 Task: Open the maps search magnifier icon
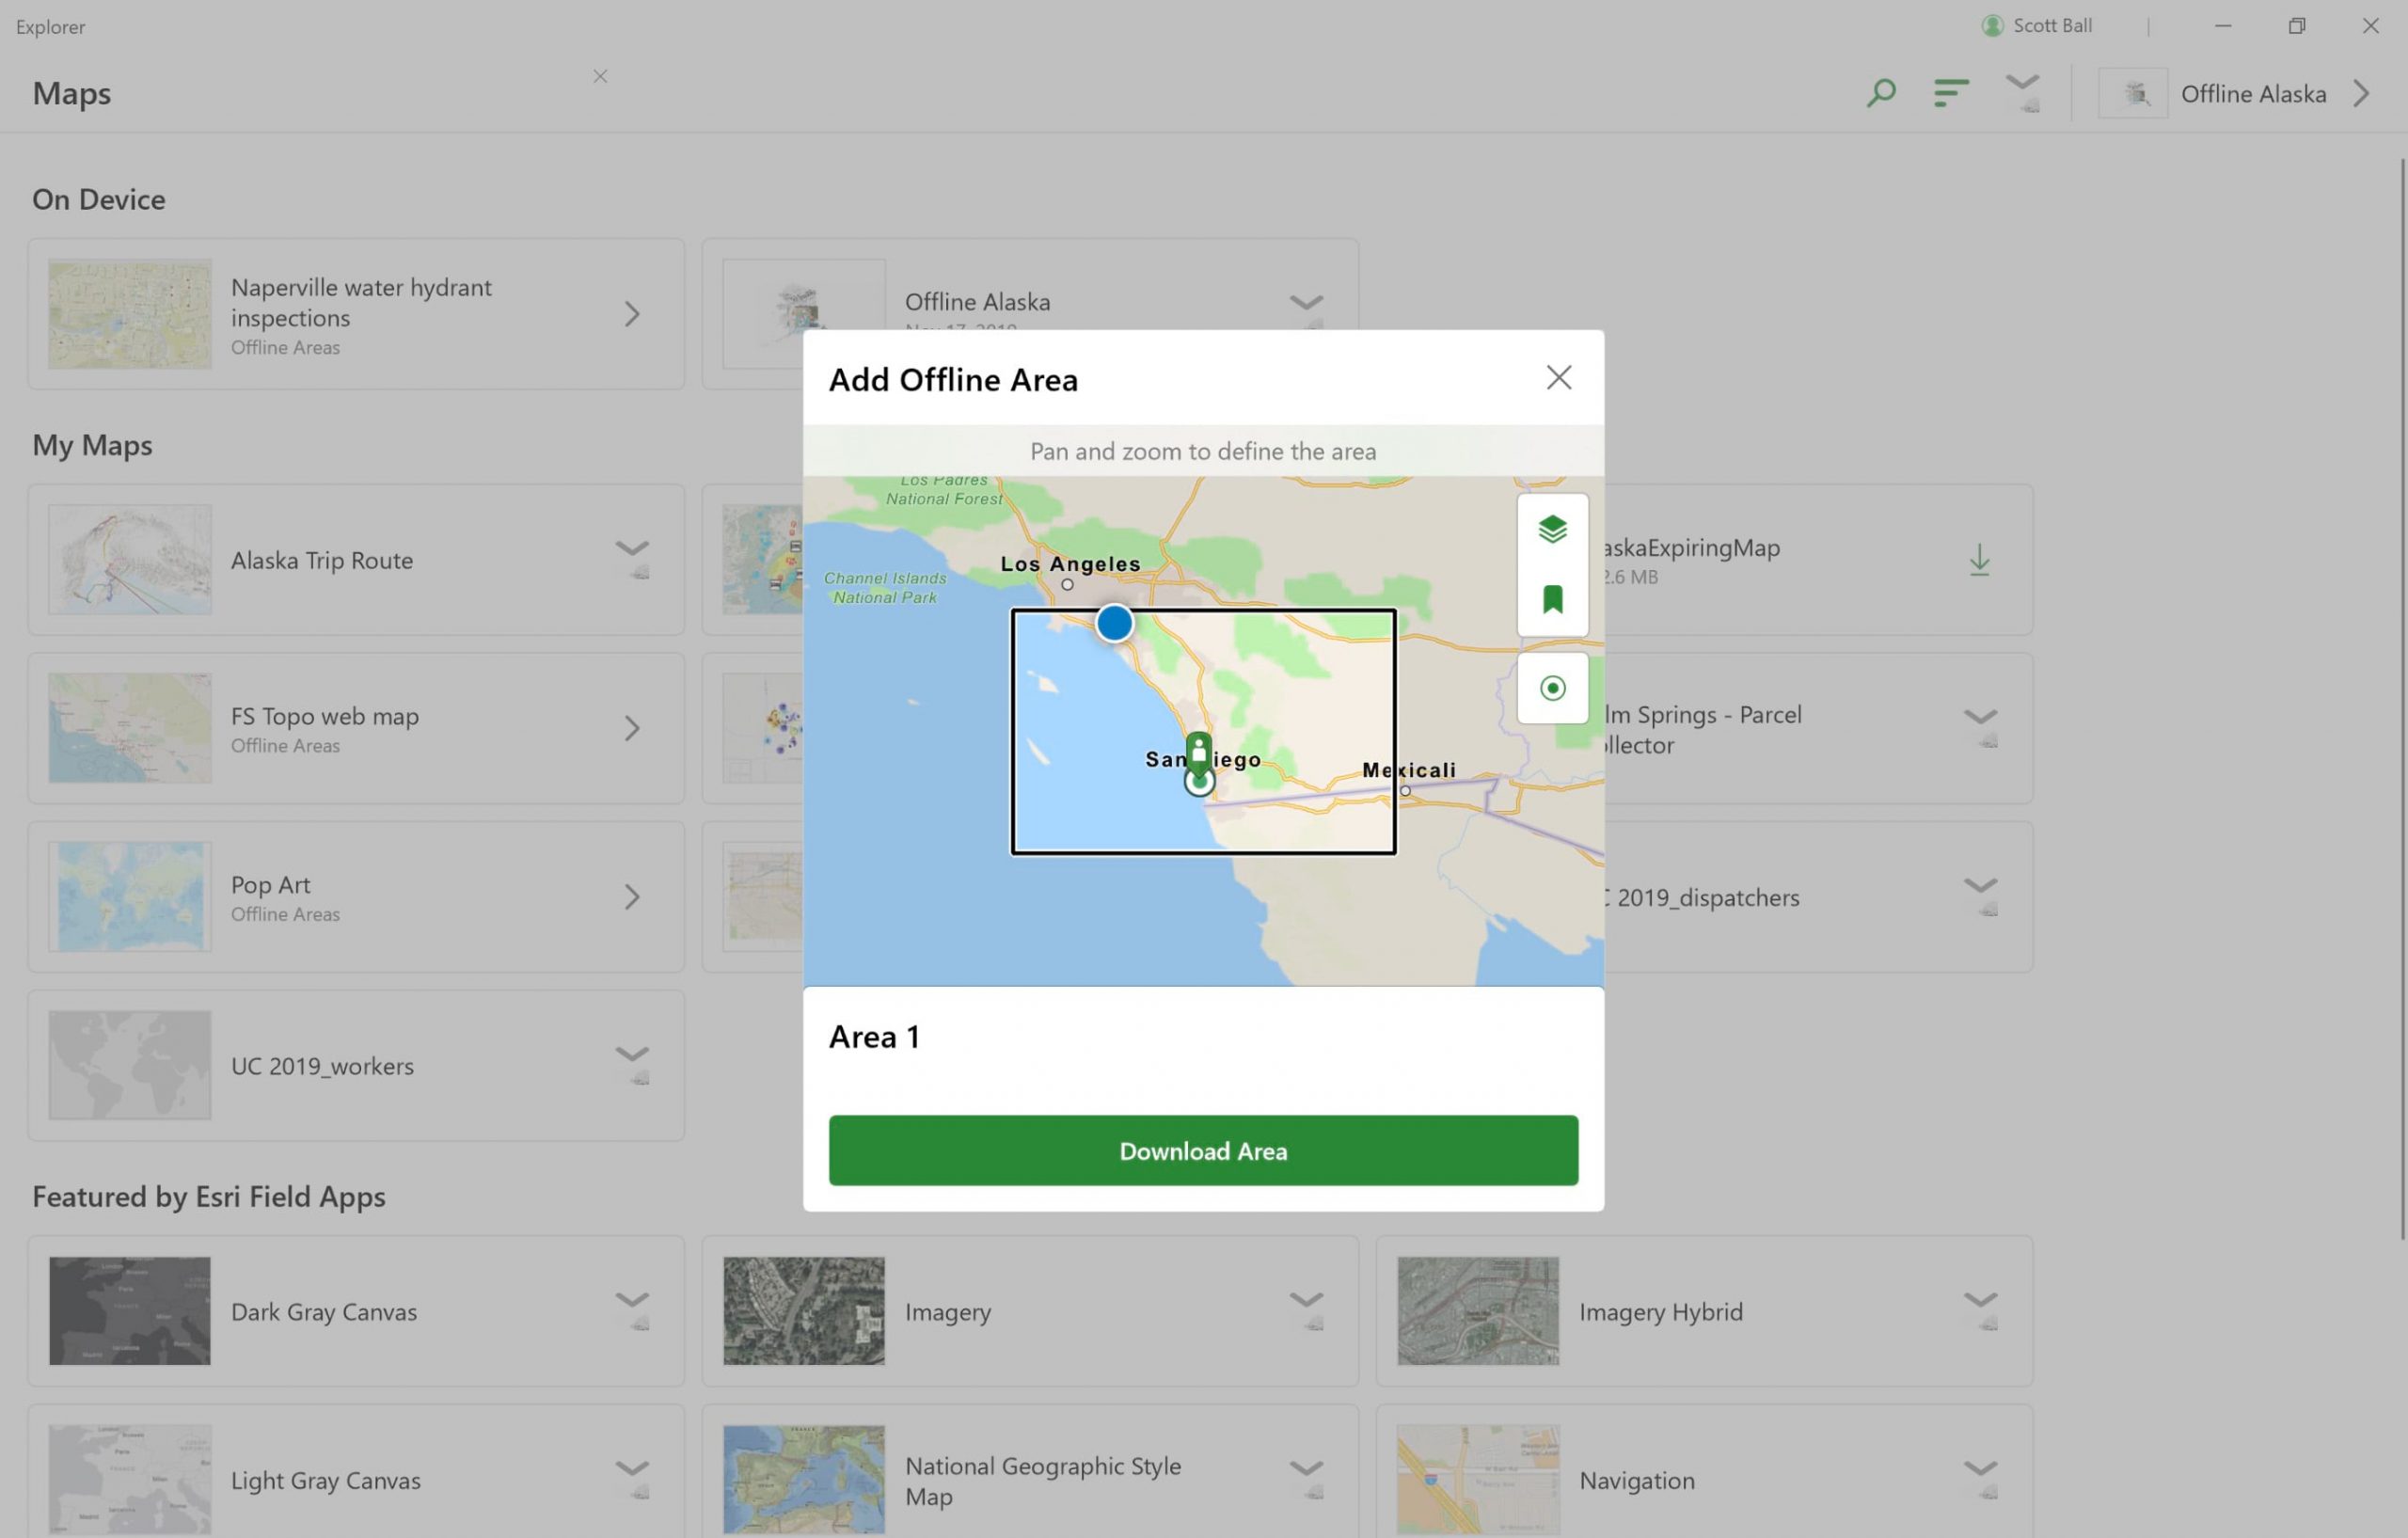pyautogui.click(x=1881, y=93)
